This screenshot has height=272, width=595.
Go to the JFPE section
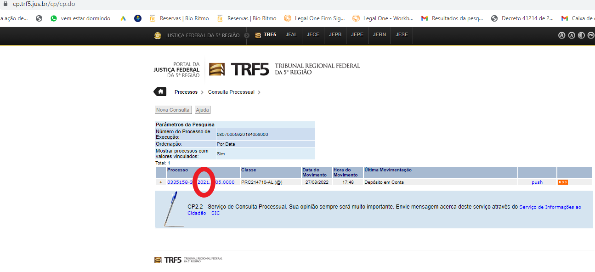coord(357,35)
